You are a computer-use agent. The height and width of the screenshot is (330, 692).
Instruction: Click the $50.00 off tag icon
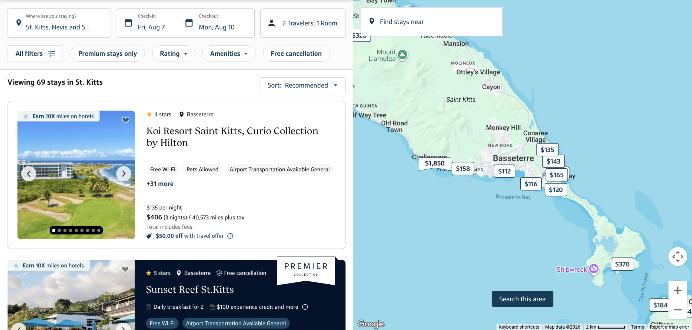pyautogui.click(x=149, y=236)
